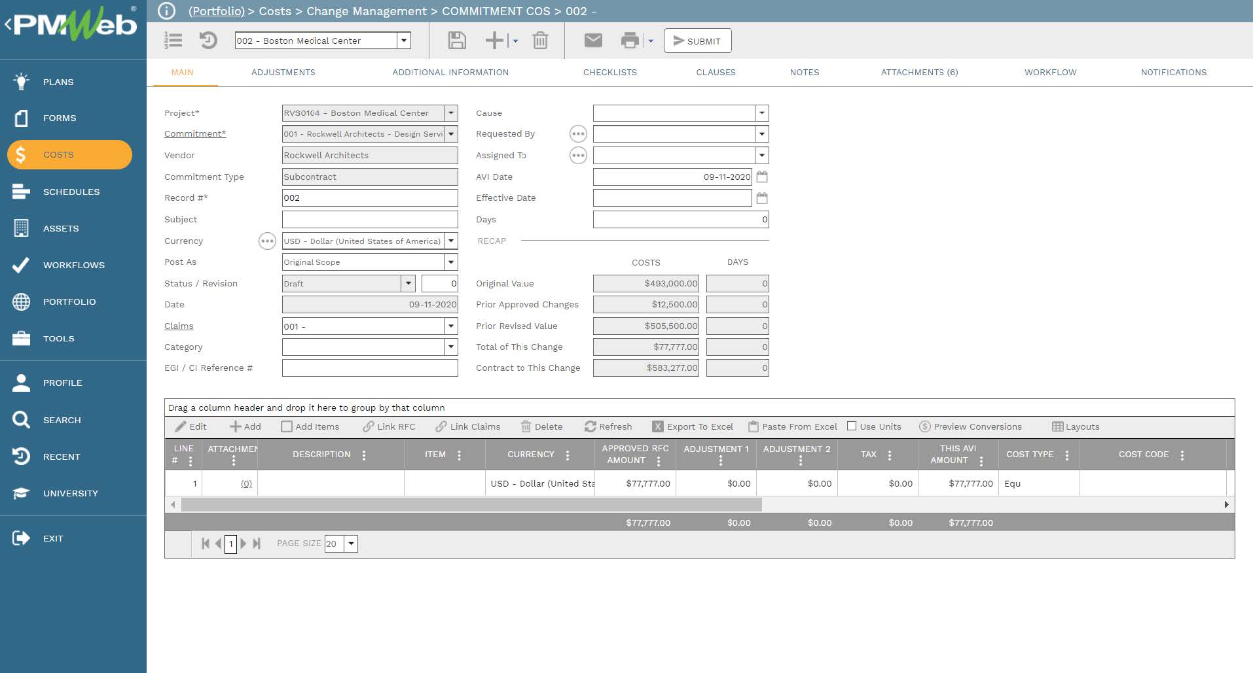This screenshot has width=1253, height=673.
Task: Open Plans from the lightbulb sidebar icon
Action: 22,82
